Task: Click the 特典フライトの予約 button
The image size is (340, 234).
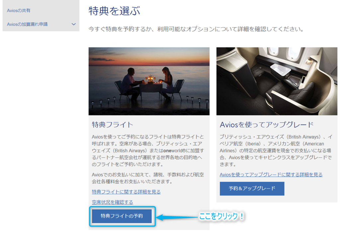Action: click(x=122, y=216)
